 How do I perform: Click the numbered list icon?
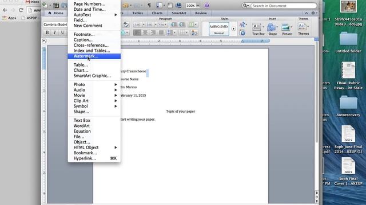[x=150, y=24]
